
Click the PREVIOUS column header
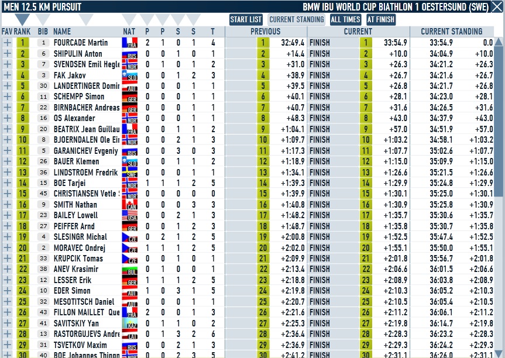coord(266,32)
